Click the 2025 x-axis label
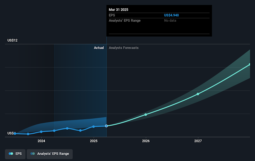Image resolution: width=255 pixels, height=161 pixels. point(94,141)
